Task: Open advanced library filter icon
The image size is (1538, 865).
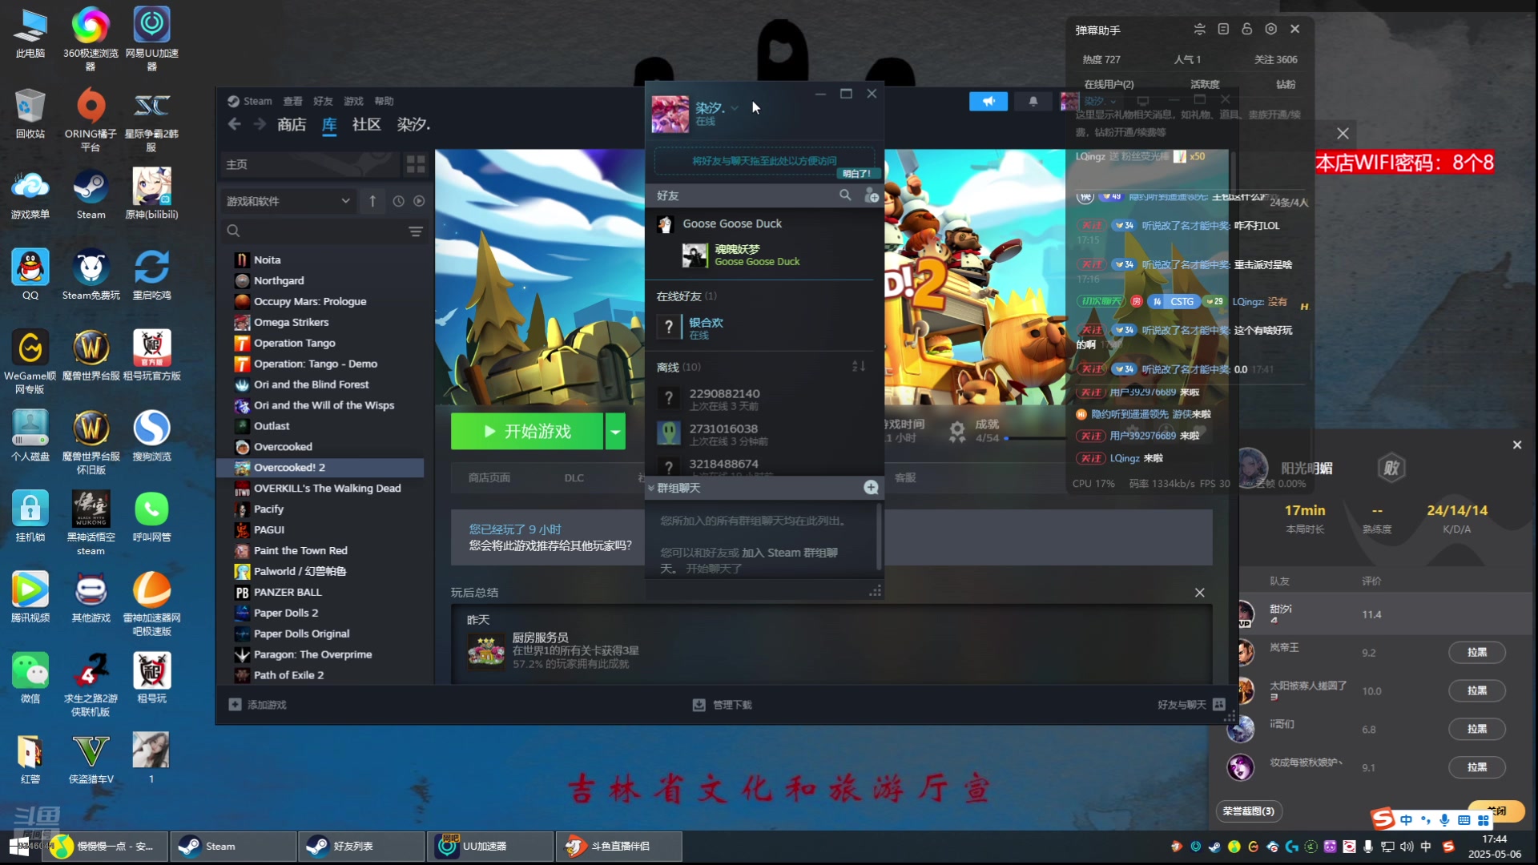Action: pyautogui.click(x=416, y=231)
